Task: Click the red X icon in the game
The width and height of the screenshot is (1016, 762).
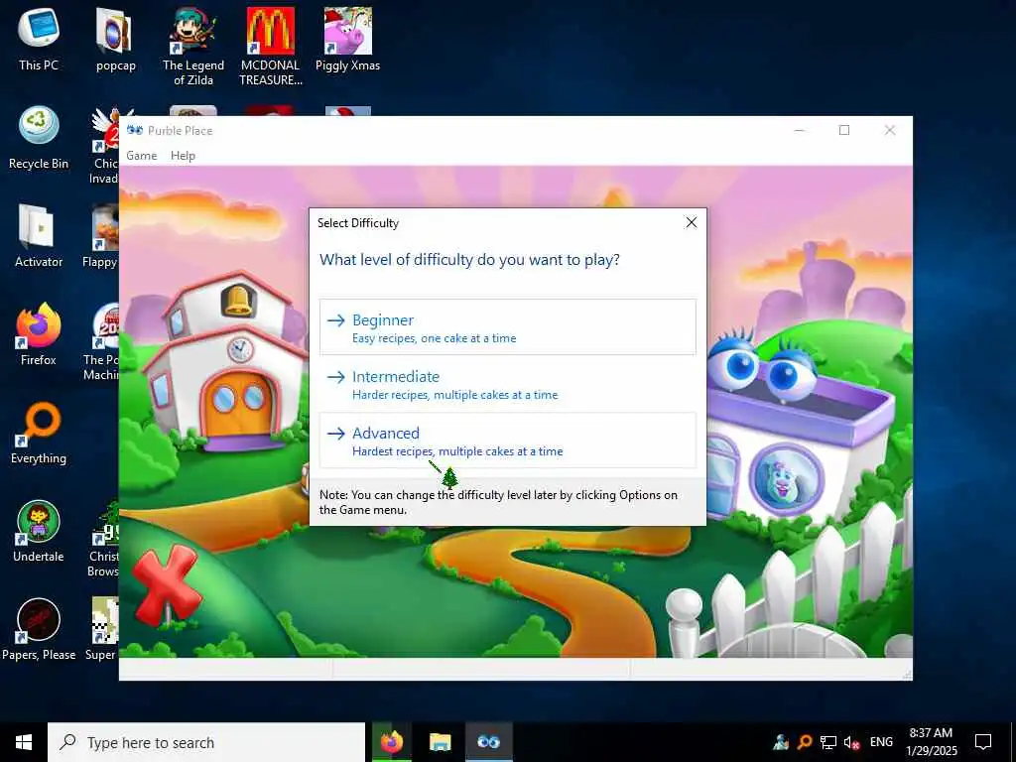Action: [x=167, y=584]
